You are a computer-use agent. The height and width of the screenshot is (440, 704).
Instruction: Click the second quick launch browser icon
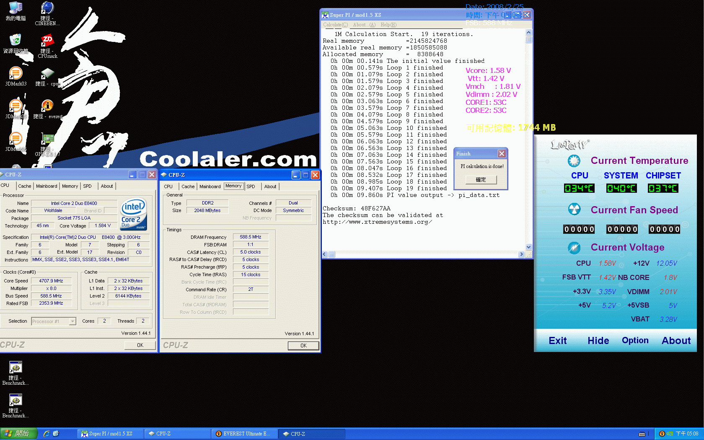click(x=56, y=434)
